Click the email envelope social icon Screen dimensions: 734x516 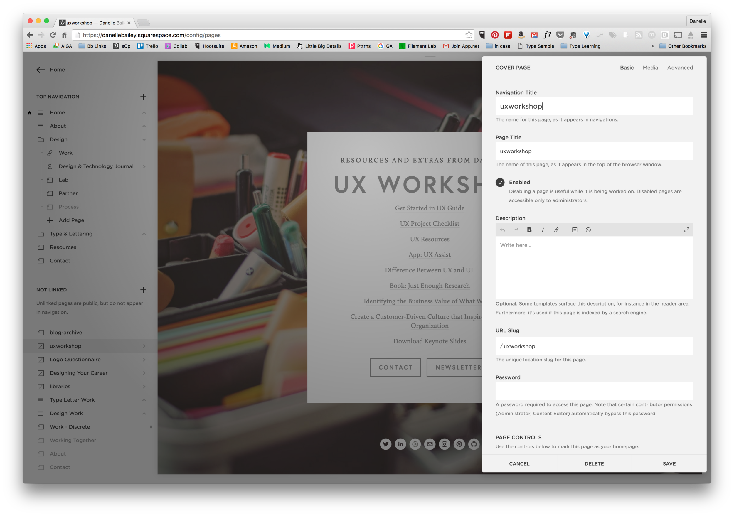tap(430, 444)
